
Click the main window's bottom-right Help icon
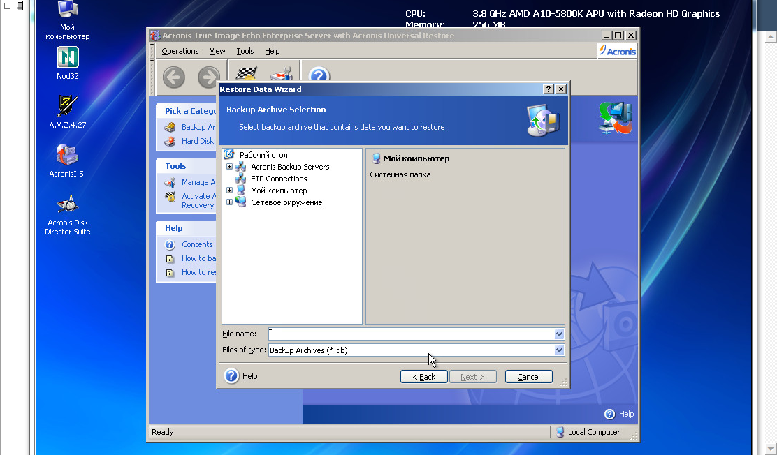tap(609, 414)
